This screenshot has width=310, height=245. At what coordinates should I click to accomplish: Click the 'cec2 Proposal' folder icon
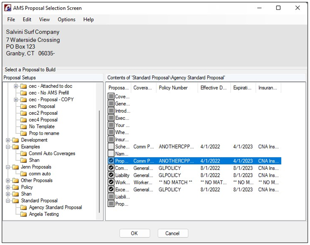(x=23, y=113)
